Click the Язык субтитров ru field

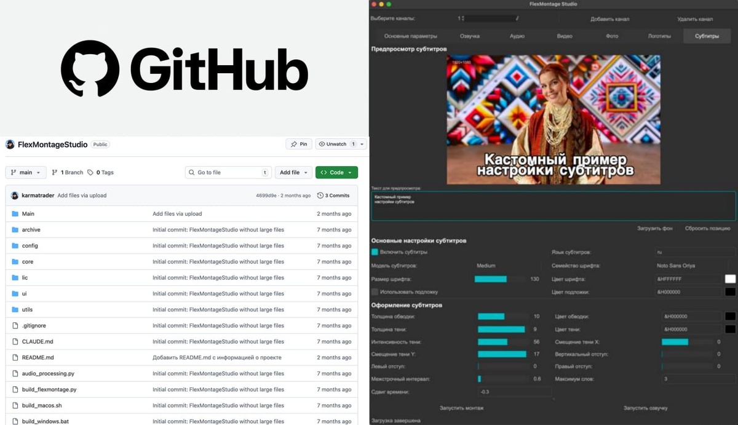(x=695, y=252)
